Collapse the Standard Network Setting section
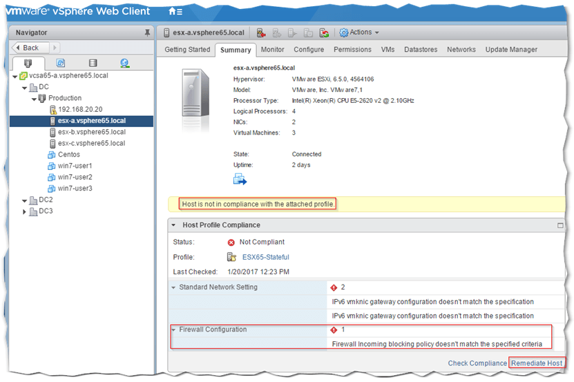 [173, 287]
